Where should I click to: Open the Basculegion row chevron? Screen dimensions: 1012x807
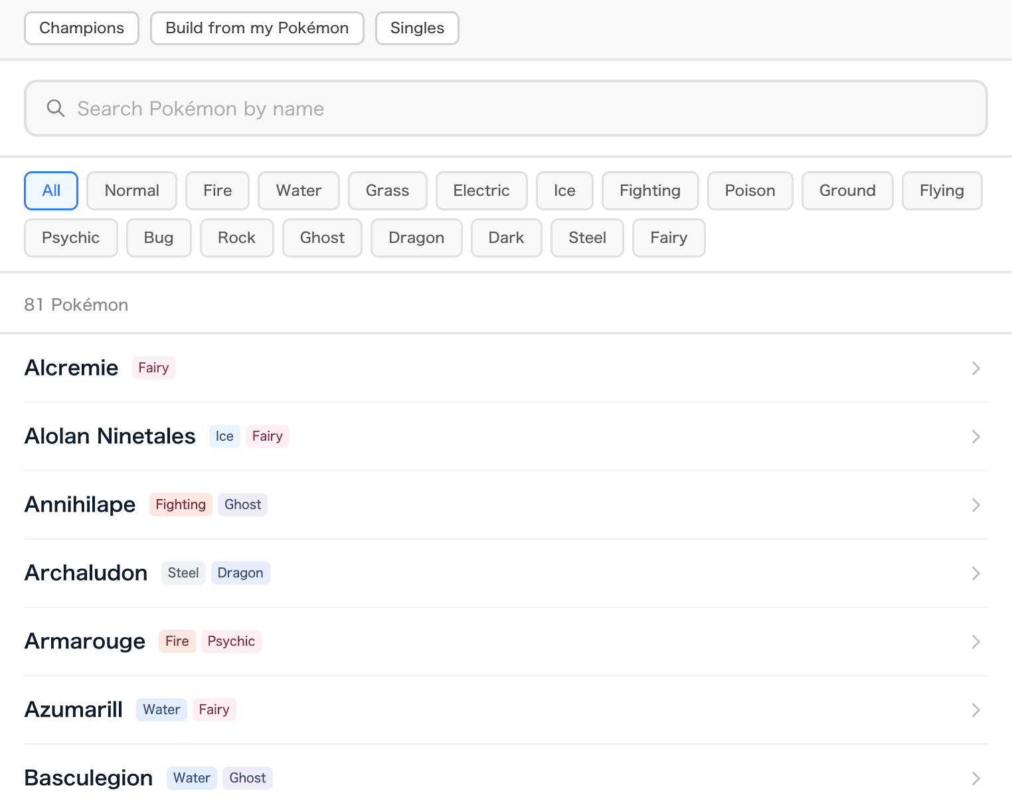coord(975,778)
